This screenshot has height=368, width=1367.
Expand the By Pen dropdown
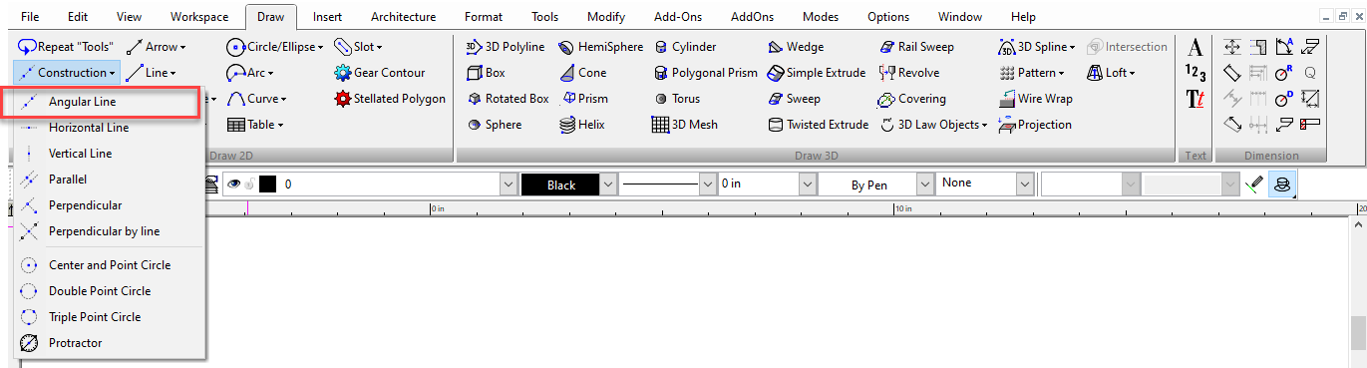(x=924, y=184)
